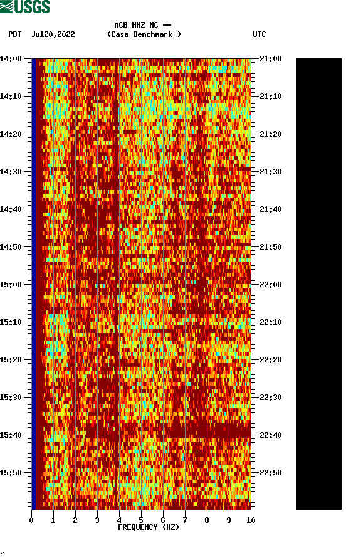Viewport: 346px width, 560px height.
Task: Click the '14:50' PDT time label
Action: click(x=11, y=247)
